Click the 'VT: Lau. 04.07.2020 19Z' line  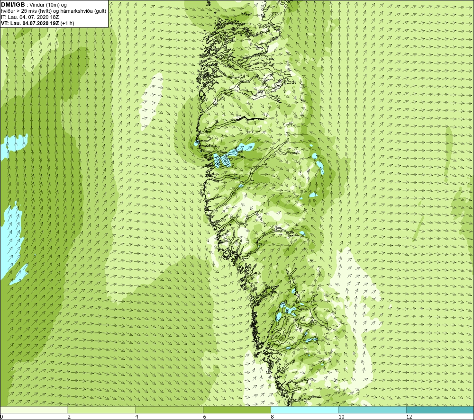pyautogui.click(x=30, y=23)
